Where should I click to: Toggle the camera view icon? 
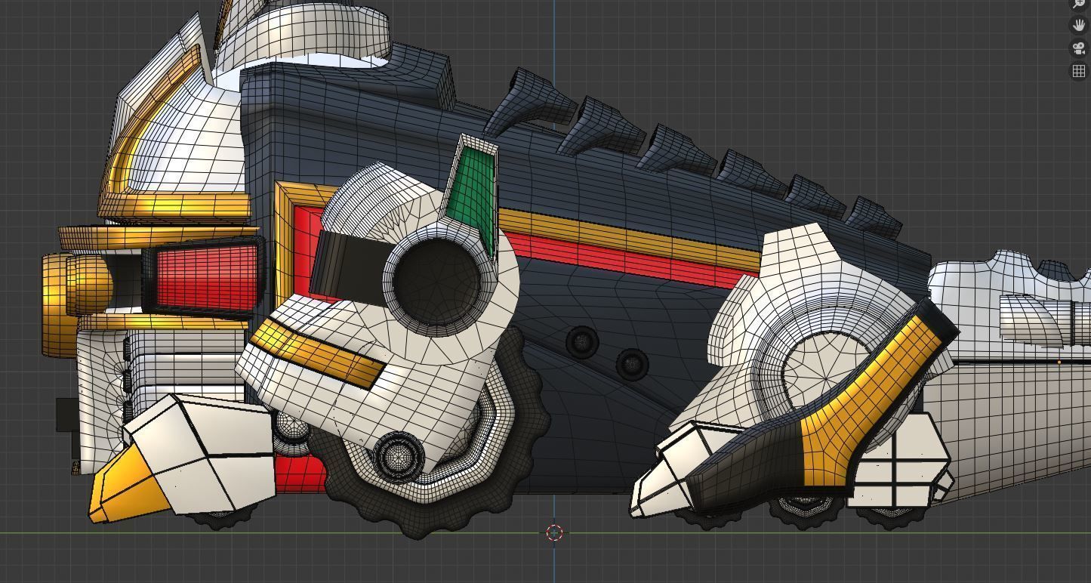[1079, 48]
